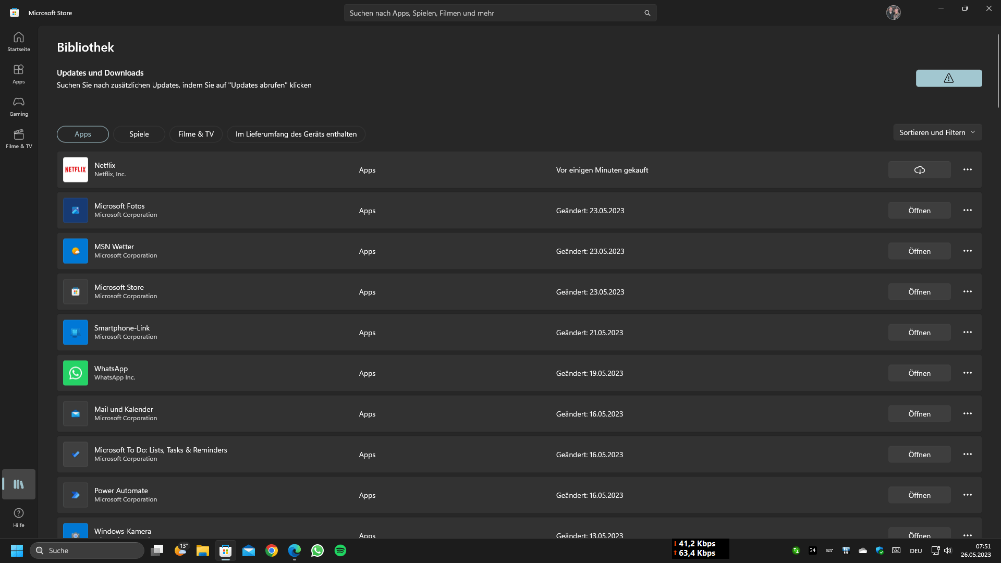Viewport: 1001px width, 563px height.
Task: Open more options for Microsoft Fotos row
Action: tap(967, 211)
